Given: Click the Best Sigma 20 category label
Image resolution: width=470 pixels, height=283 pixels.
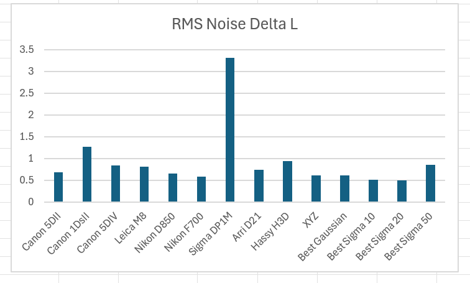Looking at the screenshot, I should click(x=380, y=236).
